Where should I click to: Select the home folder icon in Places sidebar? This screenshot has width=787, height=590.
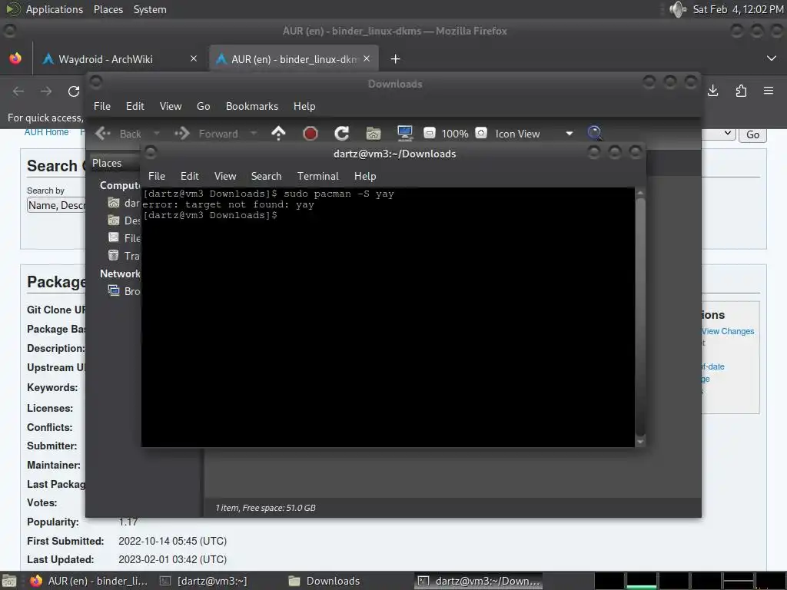tap(114, 203)
